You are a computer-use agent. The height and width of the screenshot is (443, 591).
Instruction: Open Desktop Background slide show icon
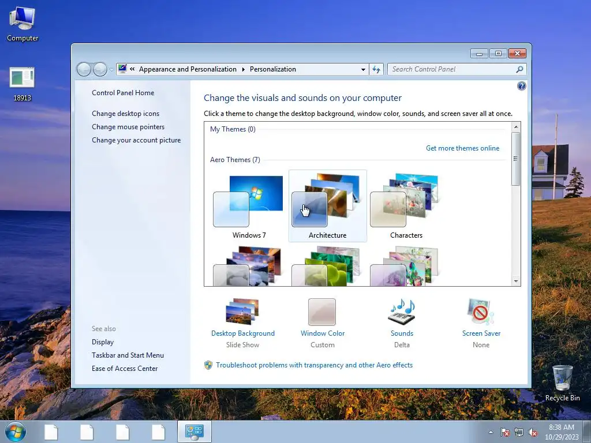click(x=242, y=311)
